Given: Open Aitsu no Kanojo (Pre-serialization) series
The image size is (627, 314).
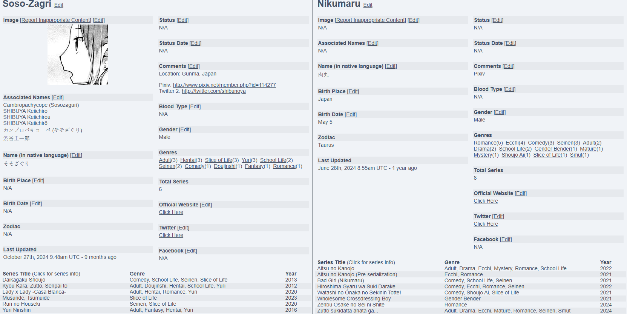Looking at the screenshot, I should [x=357, y=274].
